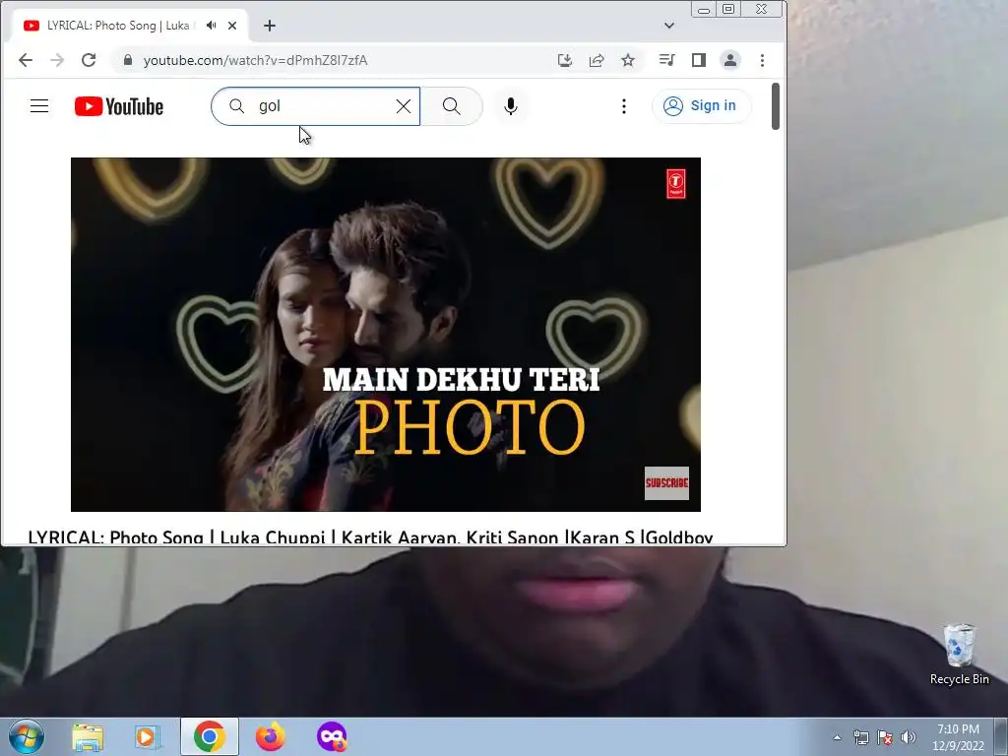Open volume control tray icon

coord(909,738)
